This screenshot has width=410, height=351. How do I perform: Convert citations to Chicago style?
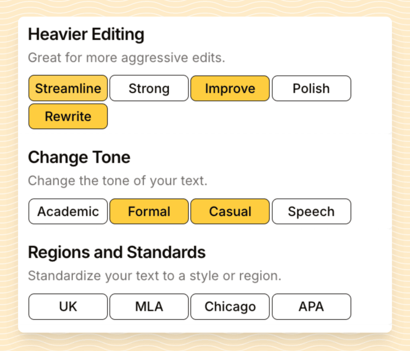pos(230,307)
